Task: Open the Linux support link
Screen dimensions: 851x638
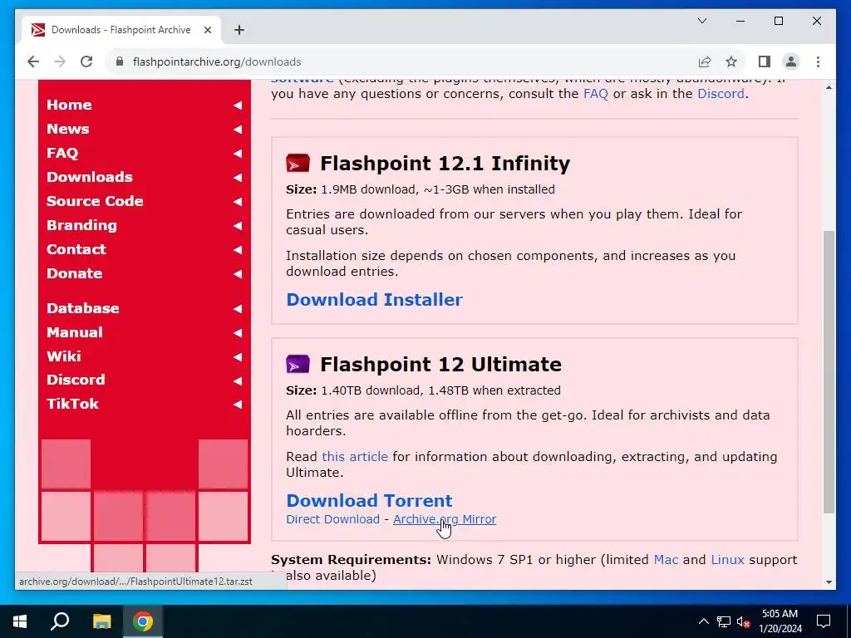Action: [x=727, y=559]
